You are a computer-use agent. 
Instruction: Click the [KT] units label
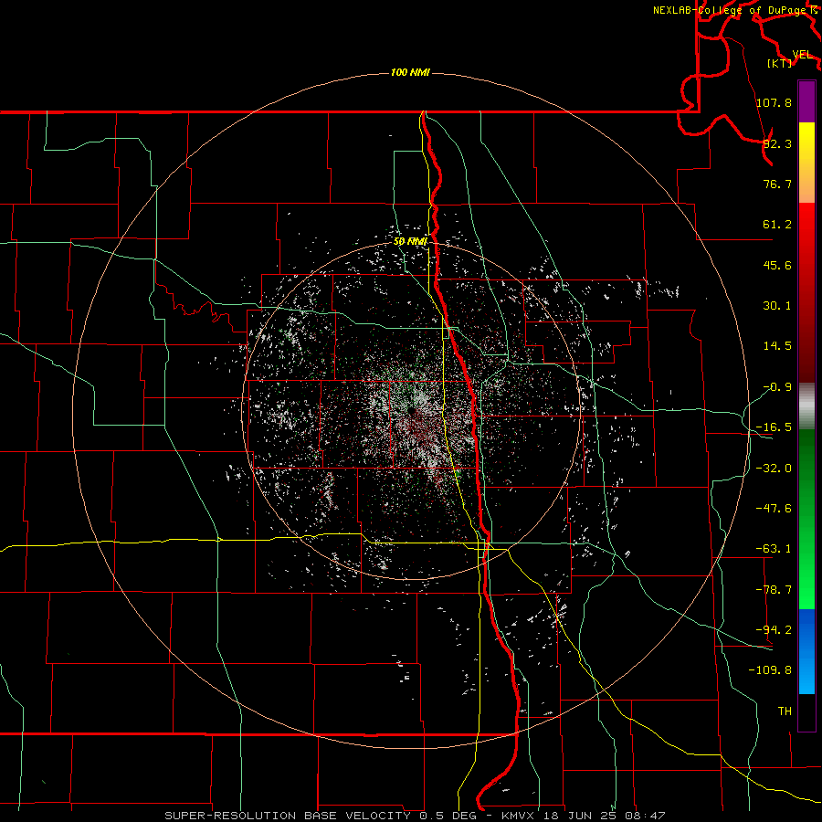pyautogui.click(x=780, y=63)
